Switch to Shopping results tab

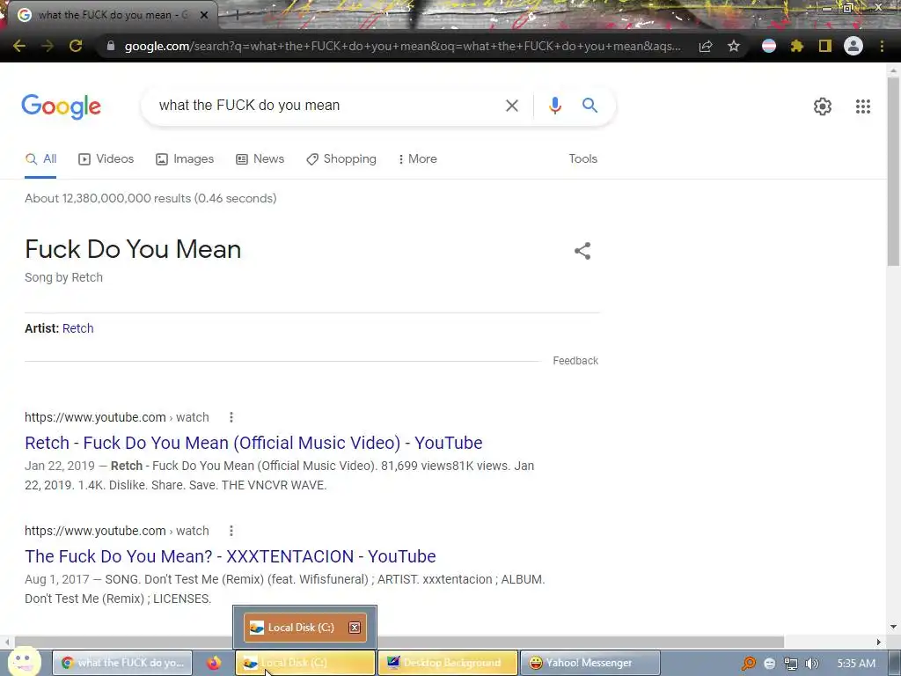pyautogui.click(x=341, y=159)
